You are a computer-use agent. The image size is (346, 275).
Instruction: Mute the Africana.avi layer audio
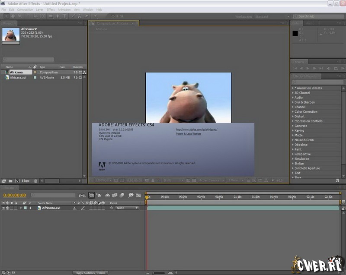[7, 208]
